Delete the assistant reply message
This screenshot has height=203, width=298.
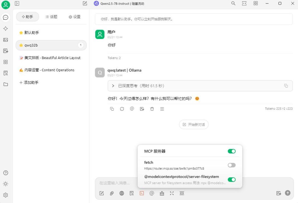coord(152,109)
